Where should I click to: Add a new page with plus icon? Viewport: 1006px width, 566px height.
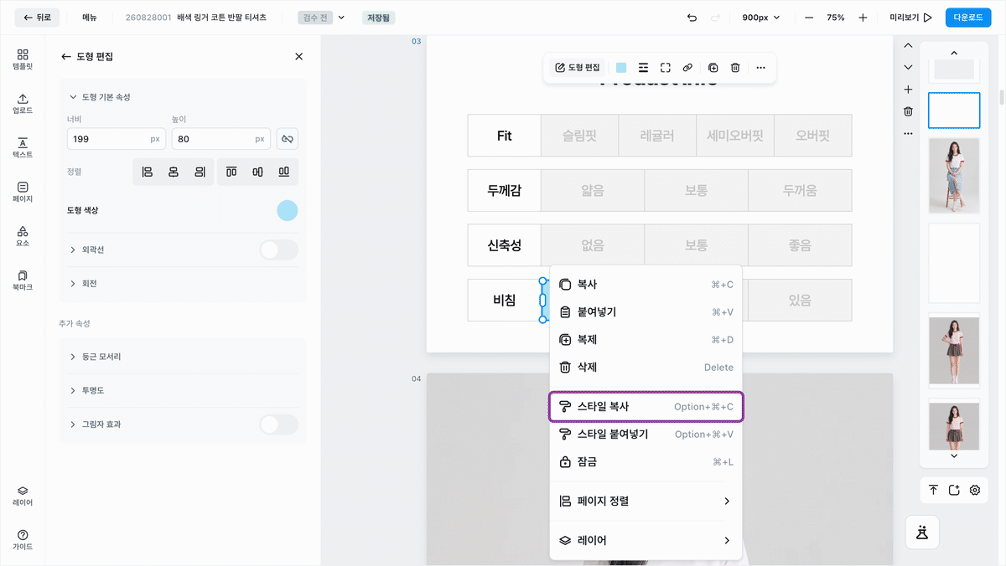[908, 90]
